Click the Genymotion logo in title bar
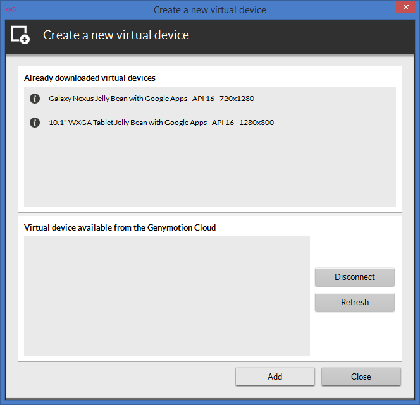The image size is (420, 405). point(11,9)
